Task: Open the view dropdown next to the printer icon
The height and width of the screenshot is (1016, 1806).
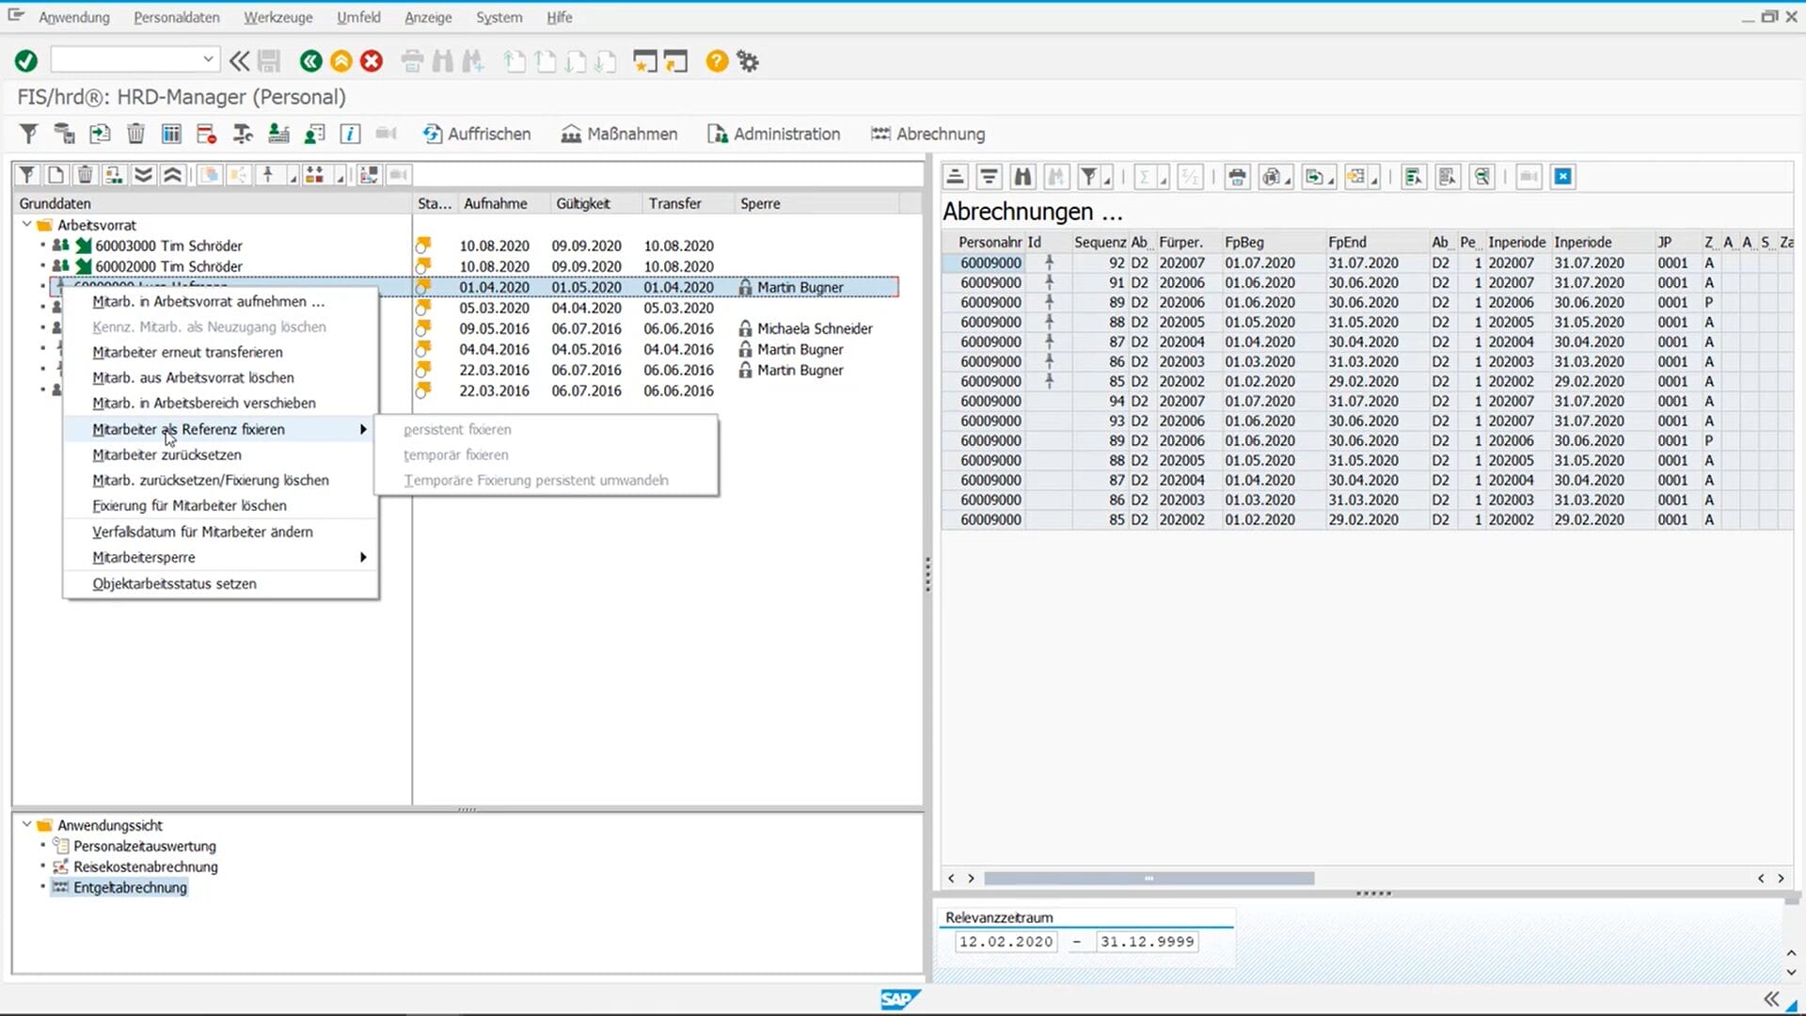Action: click(x=1289, y=180)
